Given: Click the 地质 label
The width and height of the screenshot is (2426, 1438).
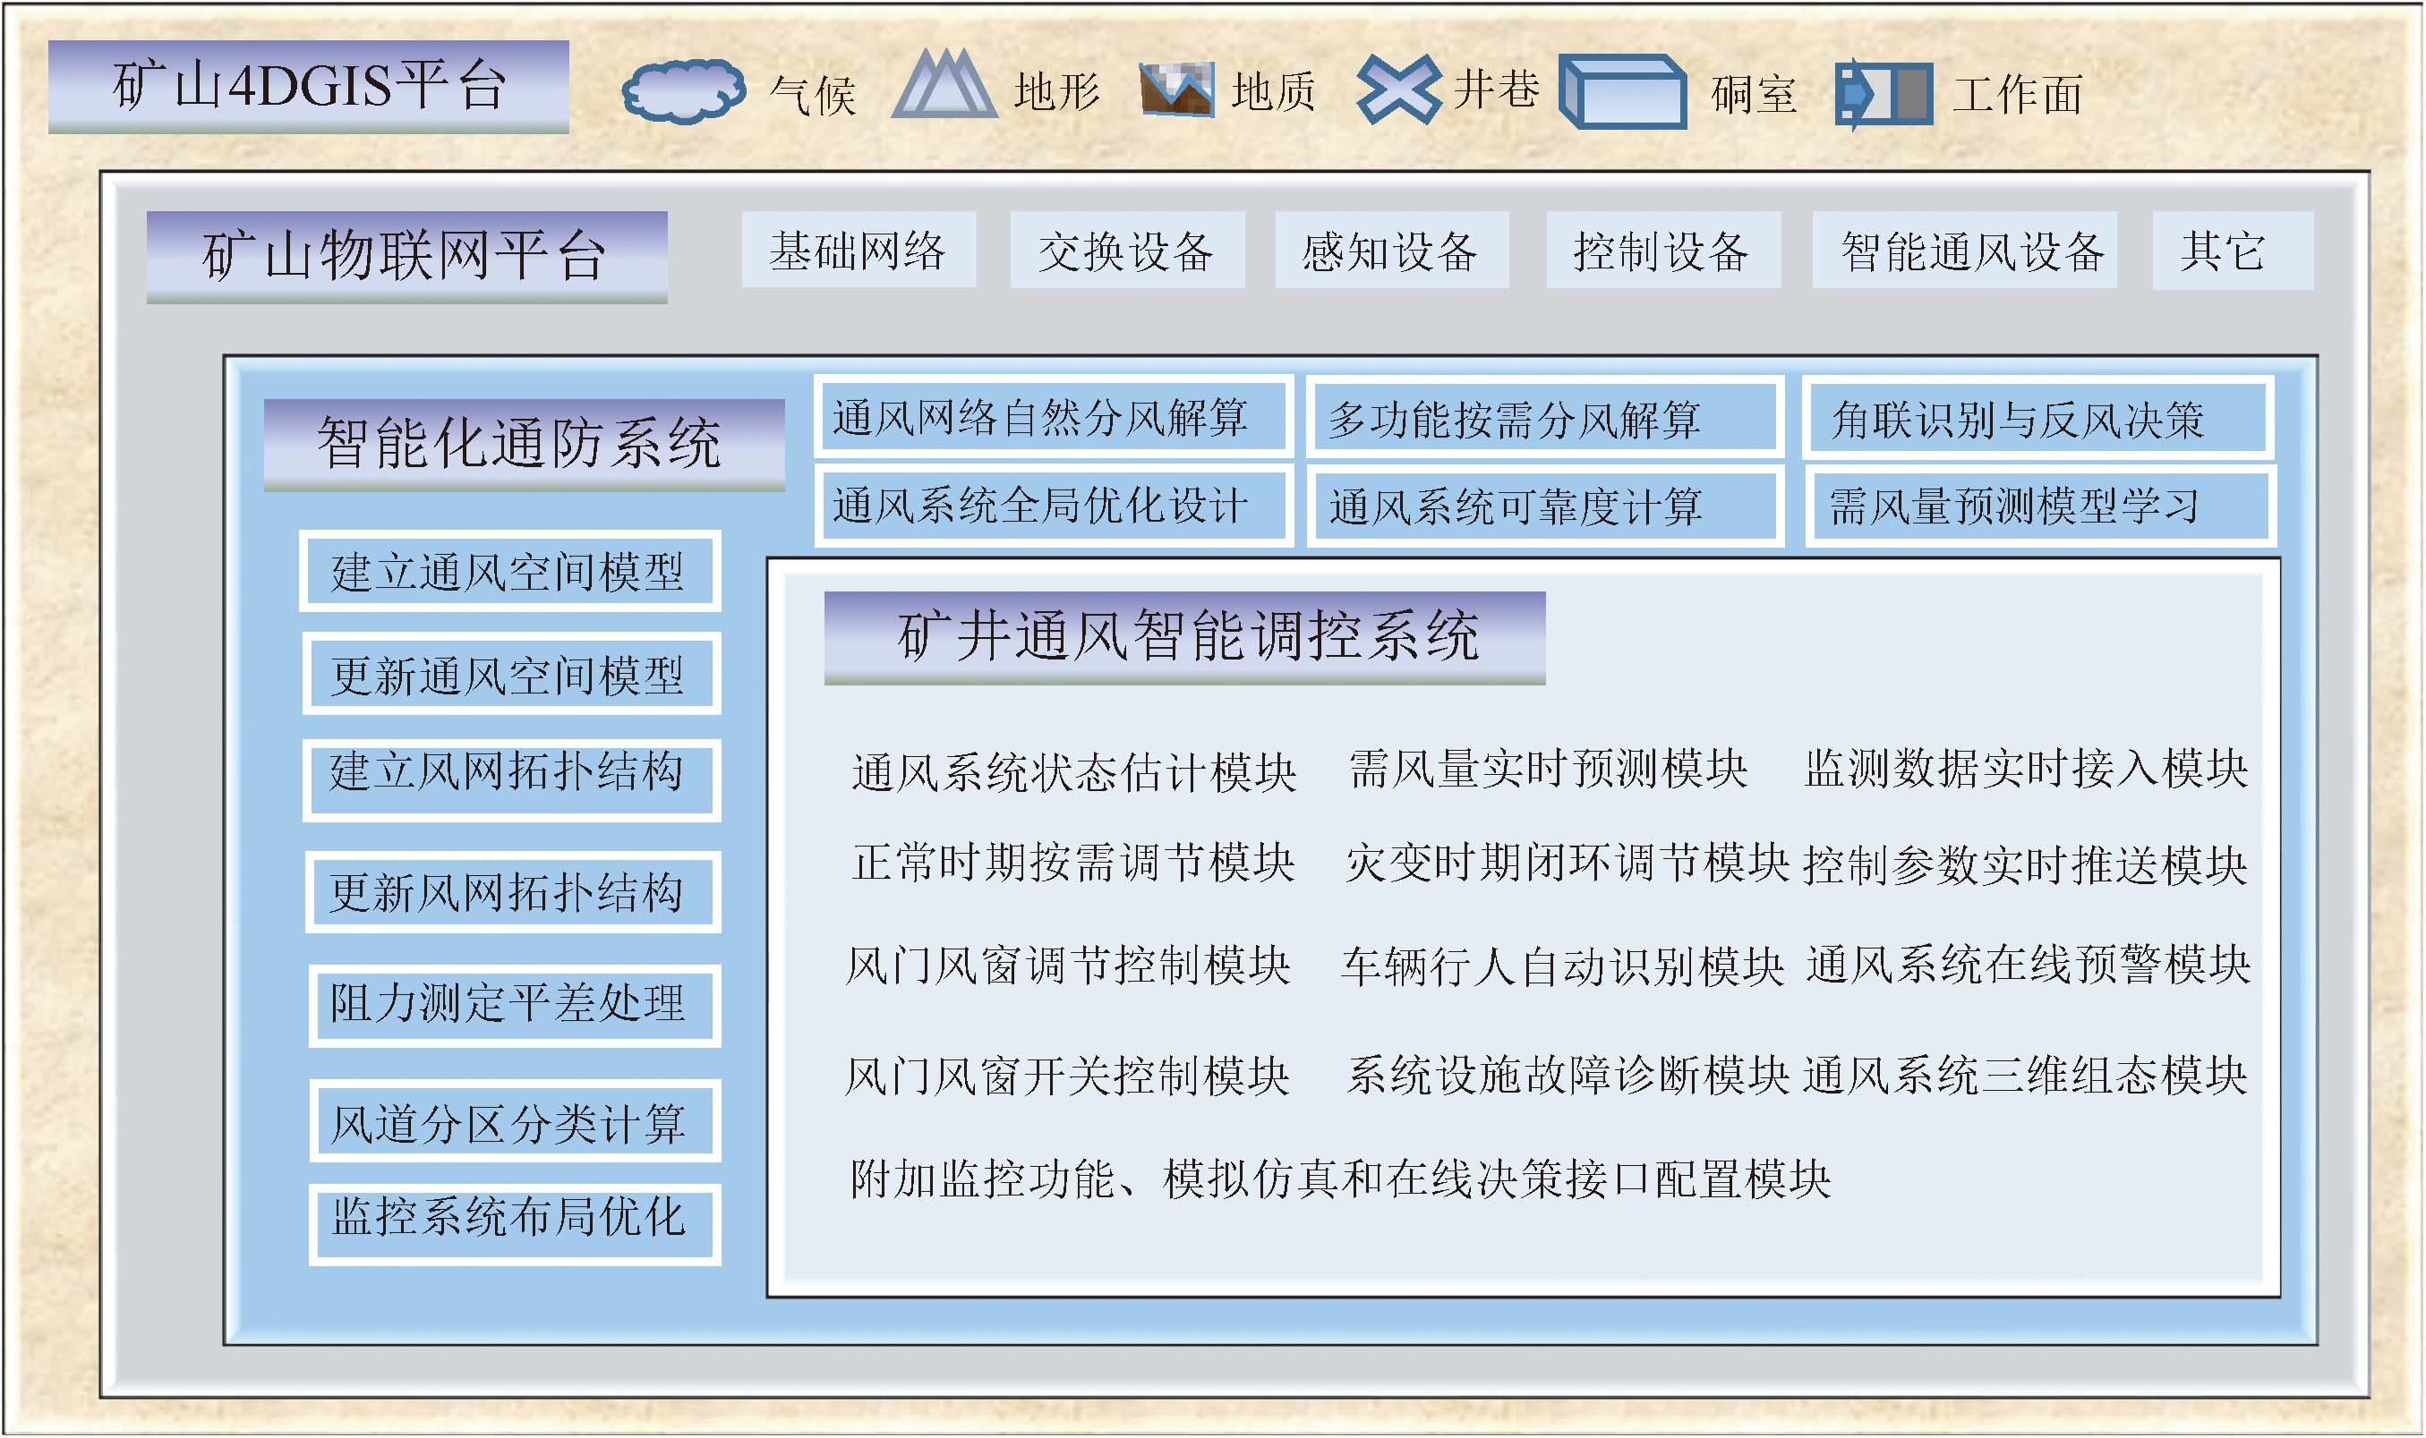Looking at the screenshot, I should coord(1274,92).
